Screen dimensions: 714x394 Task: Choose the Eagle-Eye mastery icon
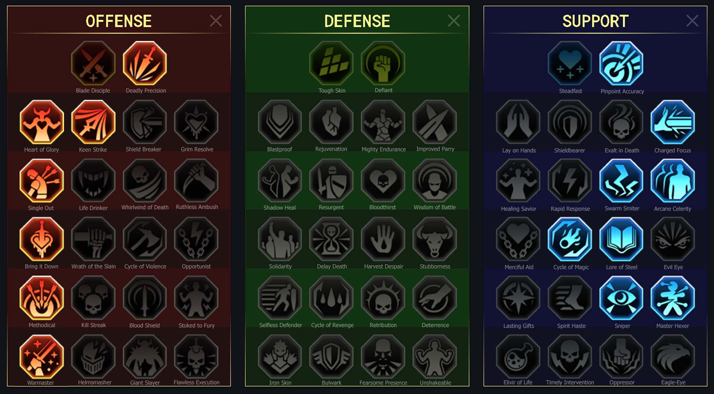point(673,356)
